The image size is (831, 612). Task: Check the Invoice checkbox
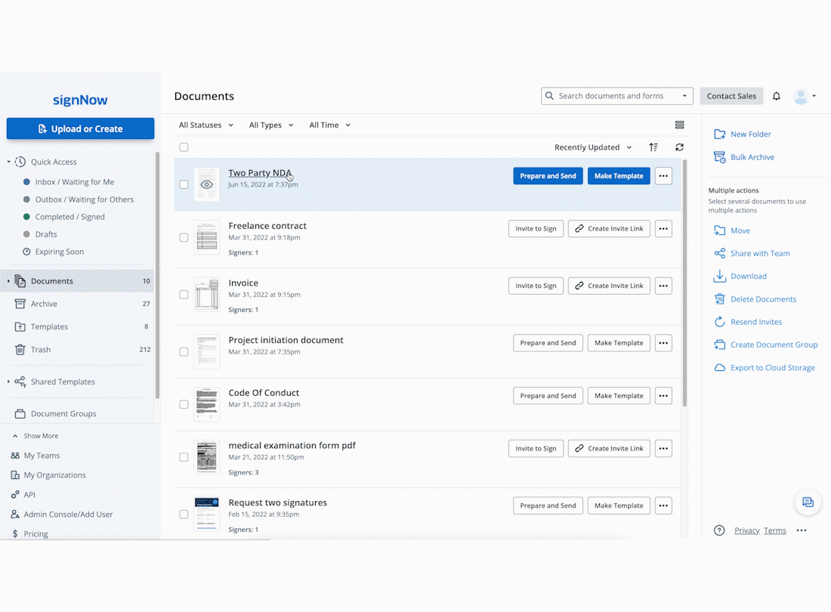pos(184,295)
